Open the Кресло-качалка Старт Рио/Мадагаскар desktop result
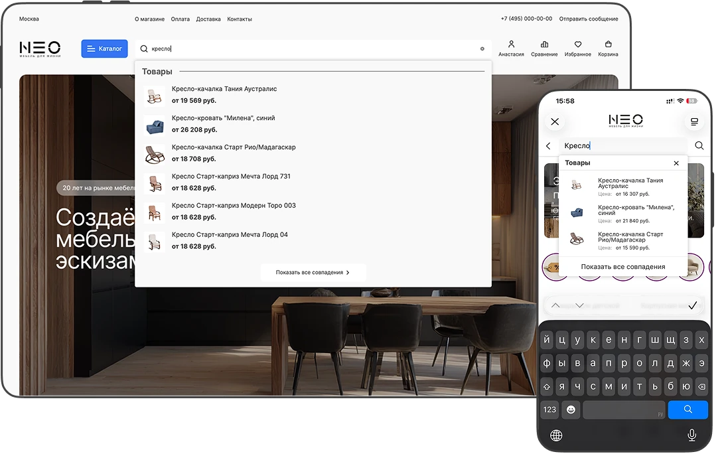The height and width of the screenshot is (454, 716). (234, 147)
